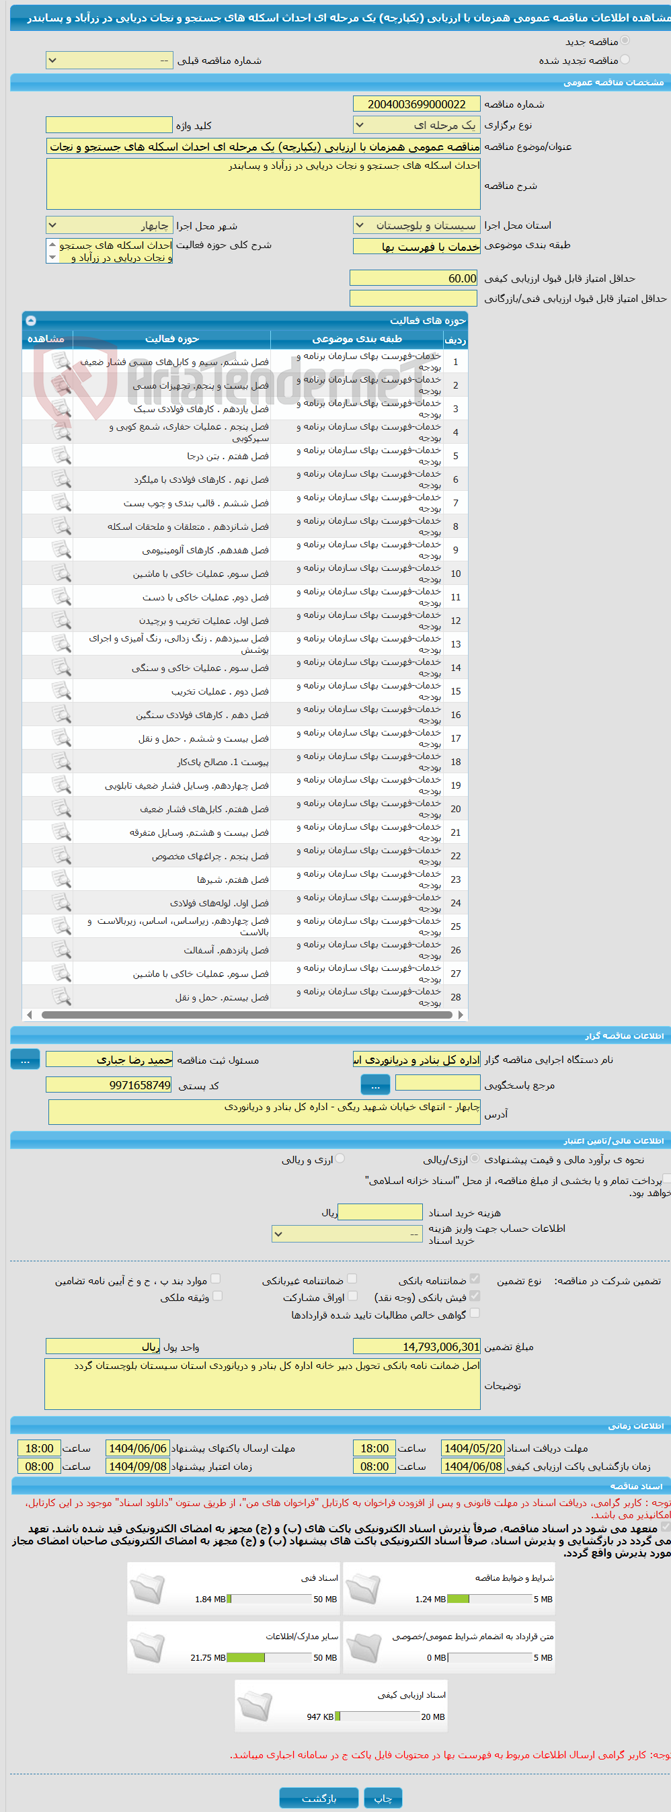Click the طبقه بندی موضوعی column header
This screenshot has width=671, height=1812.
click(x=356, y=339)
